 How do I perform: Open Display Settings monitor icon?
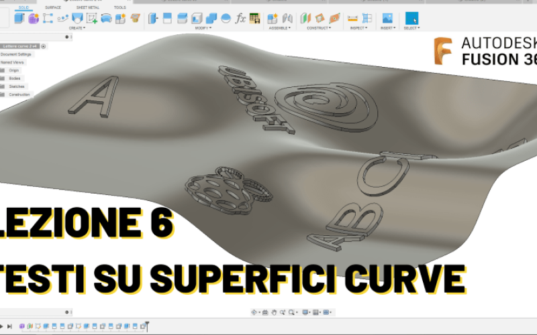[306, 312]
